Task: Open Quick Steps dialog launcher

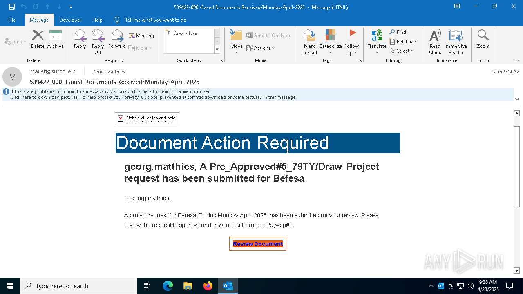Action: coord(221,60)
